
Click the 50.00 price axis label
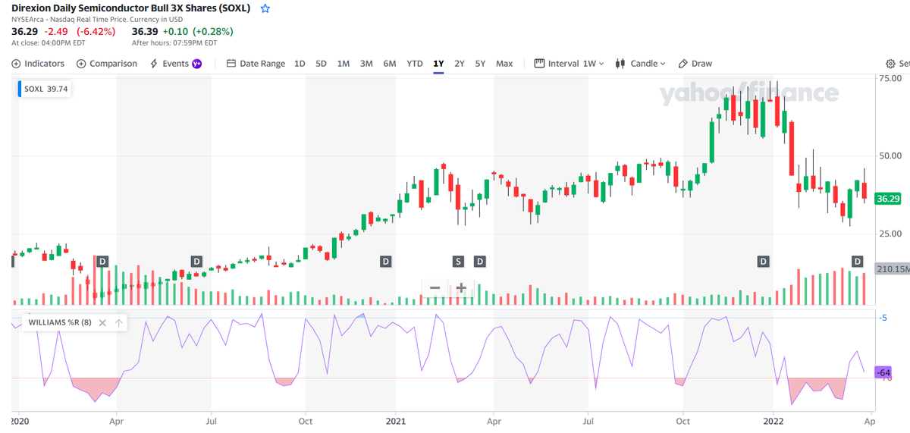(x=890, y=155)
